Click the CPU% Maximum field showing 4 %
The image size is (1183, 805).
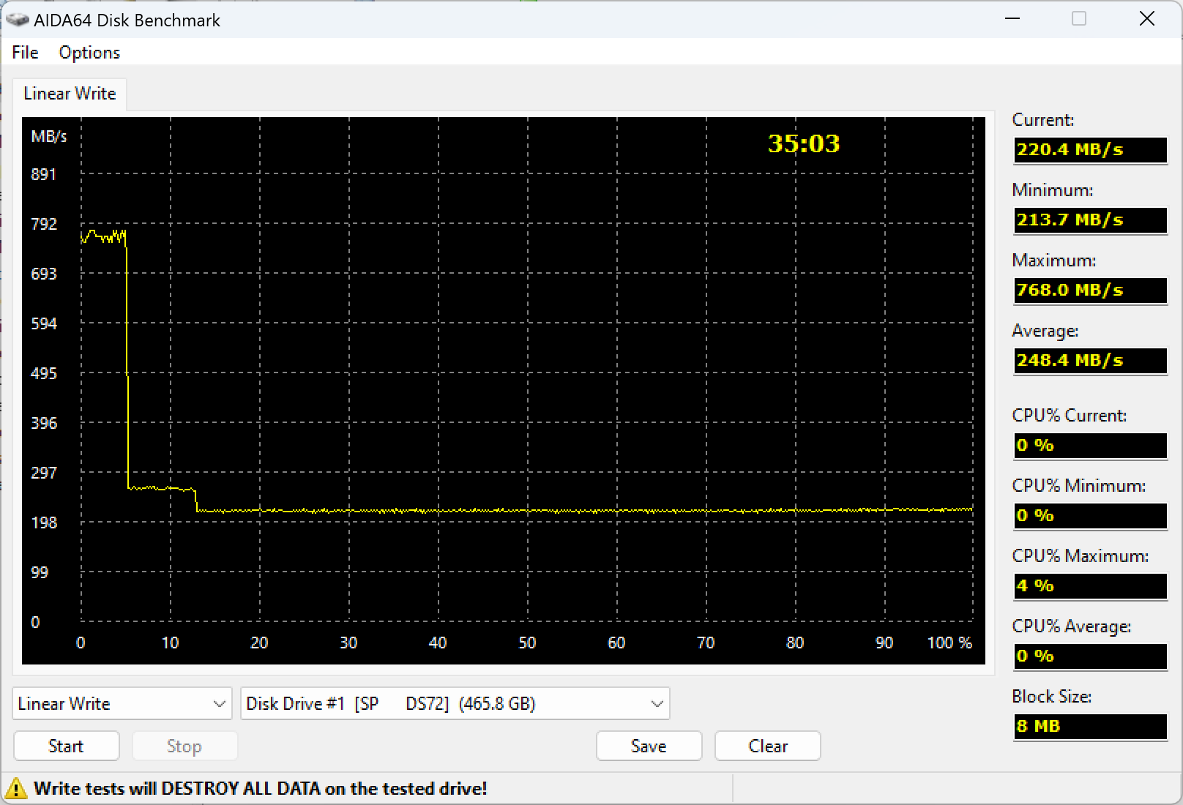1089,586
